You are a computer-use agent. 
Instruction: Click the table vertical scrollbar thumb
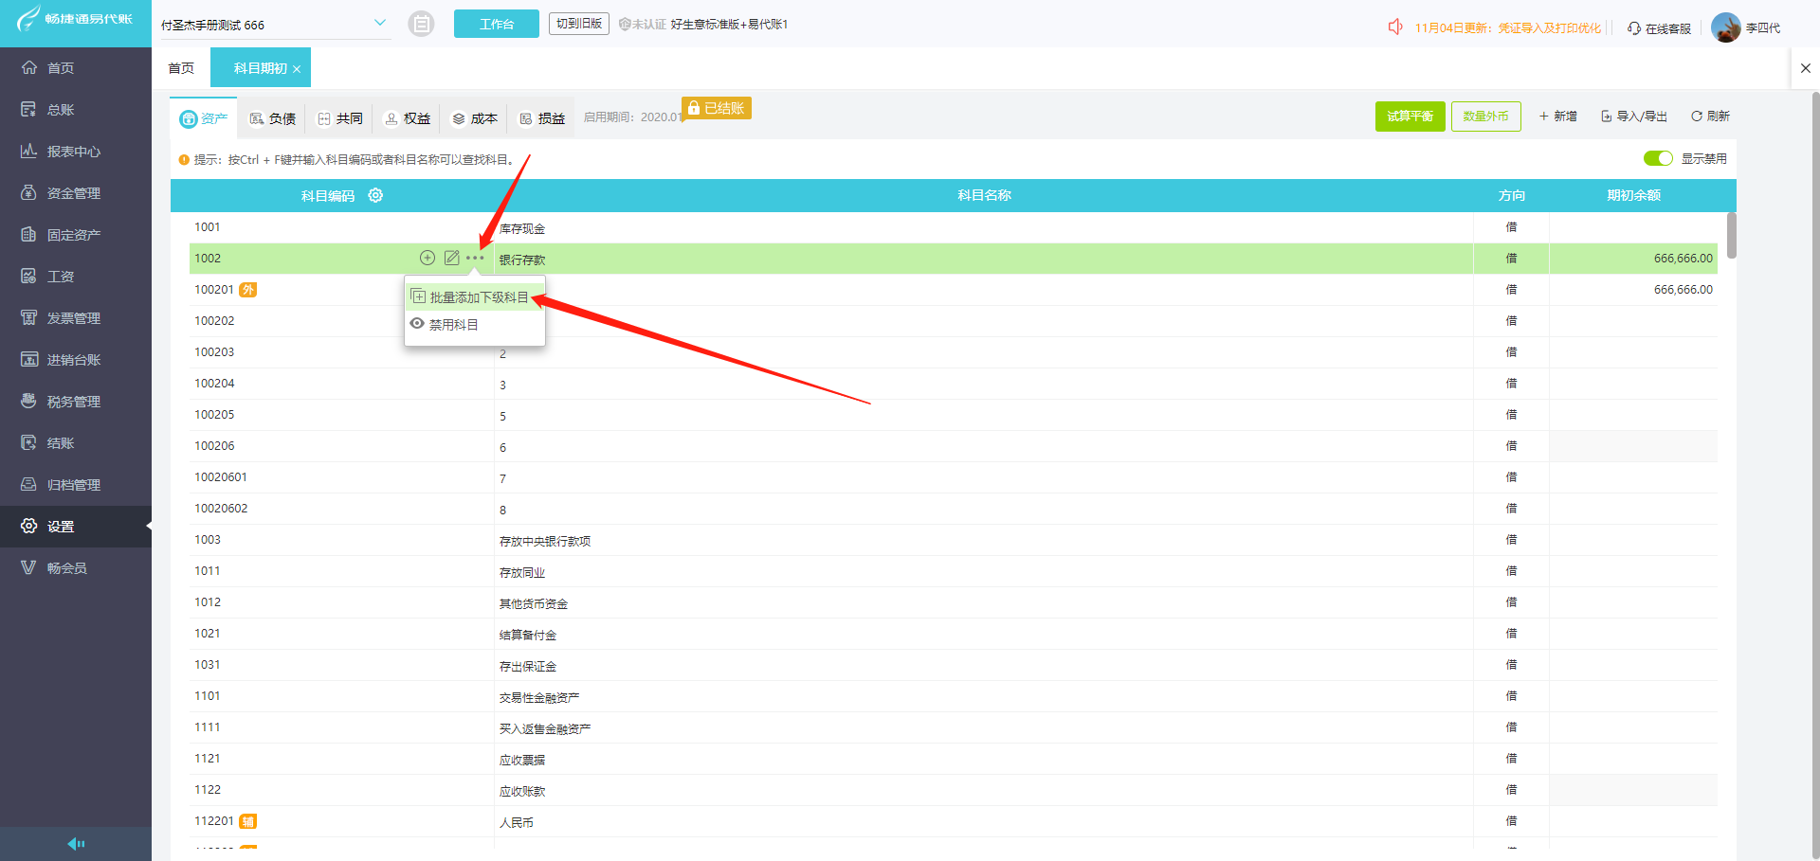pos(1732,235)
